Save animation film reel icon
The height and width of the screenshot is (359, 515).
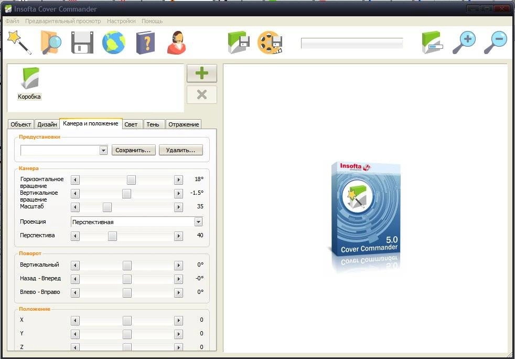(270, 43)
